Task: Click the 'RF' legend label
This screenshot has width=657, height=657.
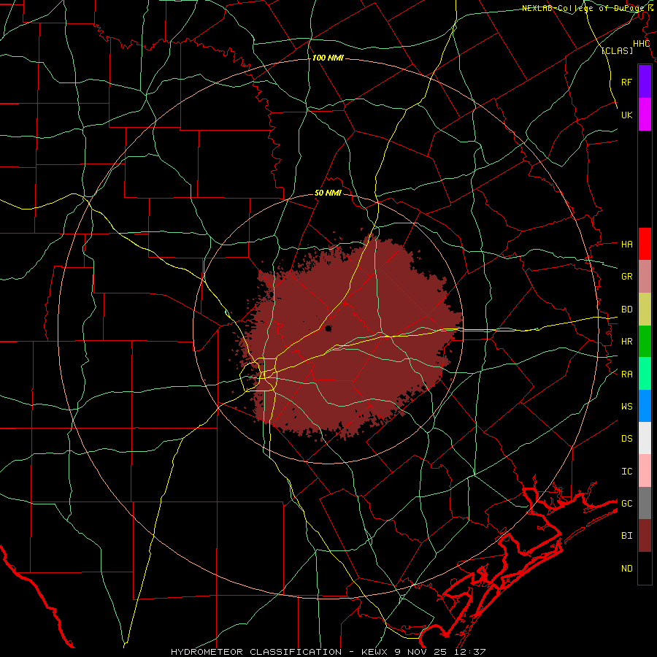Action: (x=626, y=82)
